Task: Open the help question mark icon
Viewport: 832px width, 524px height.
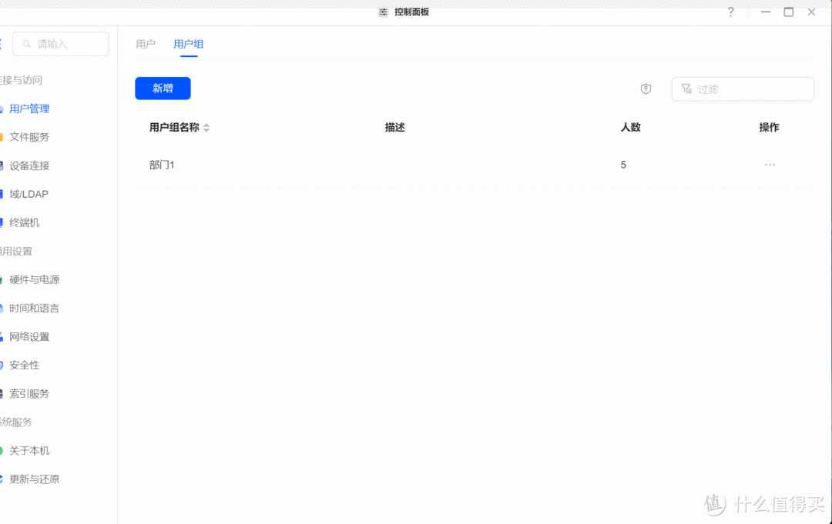Action: click(x=730, y=12)
